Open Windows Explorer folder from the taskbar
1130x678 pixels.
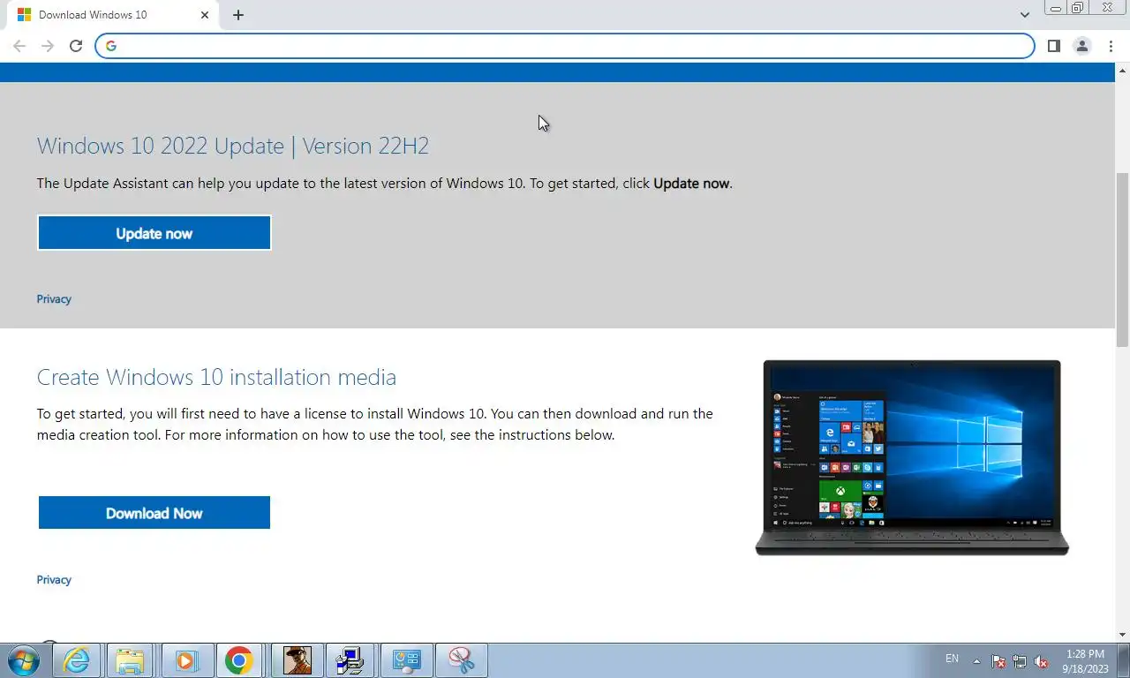point(130,660)
